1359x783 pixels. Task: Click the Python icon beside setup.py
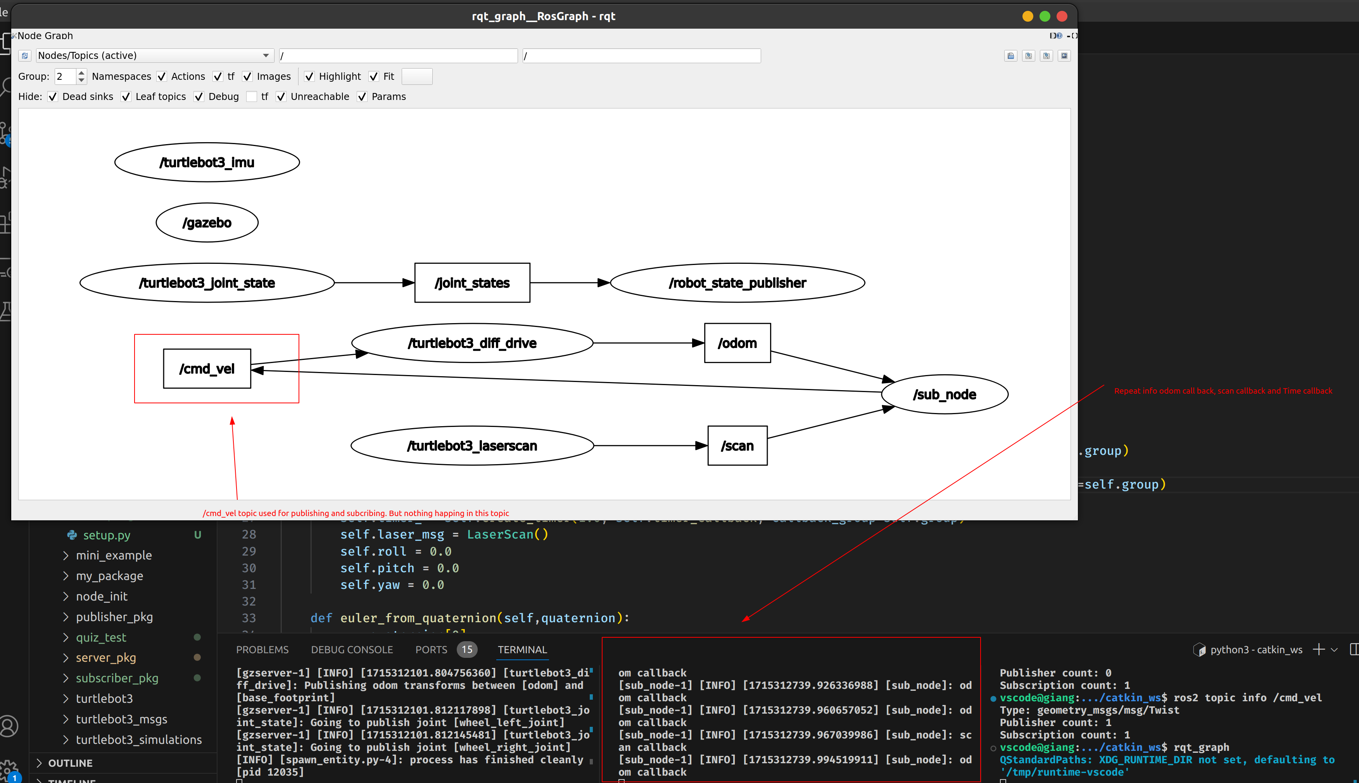pyautogui.click(x=72, y=535)
